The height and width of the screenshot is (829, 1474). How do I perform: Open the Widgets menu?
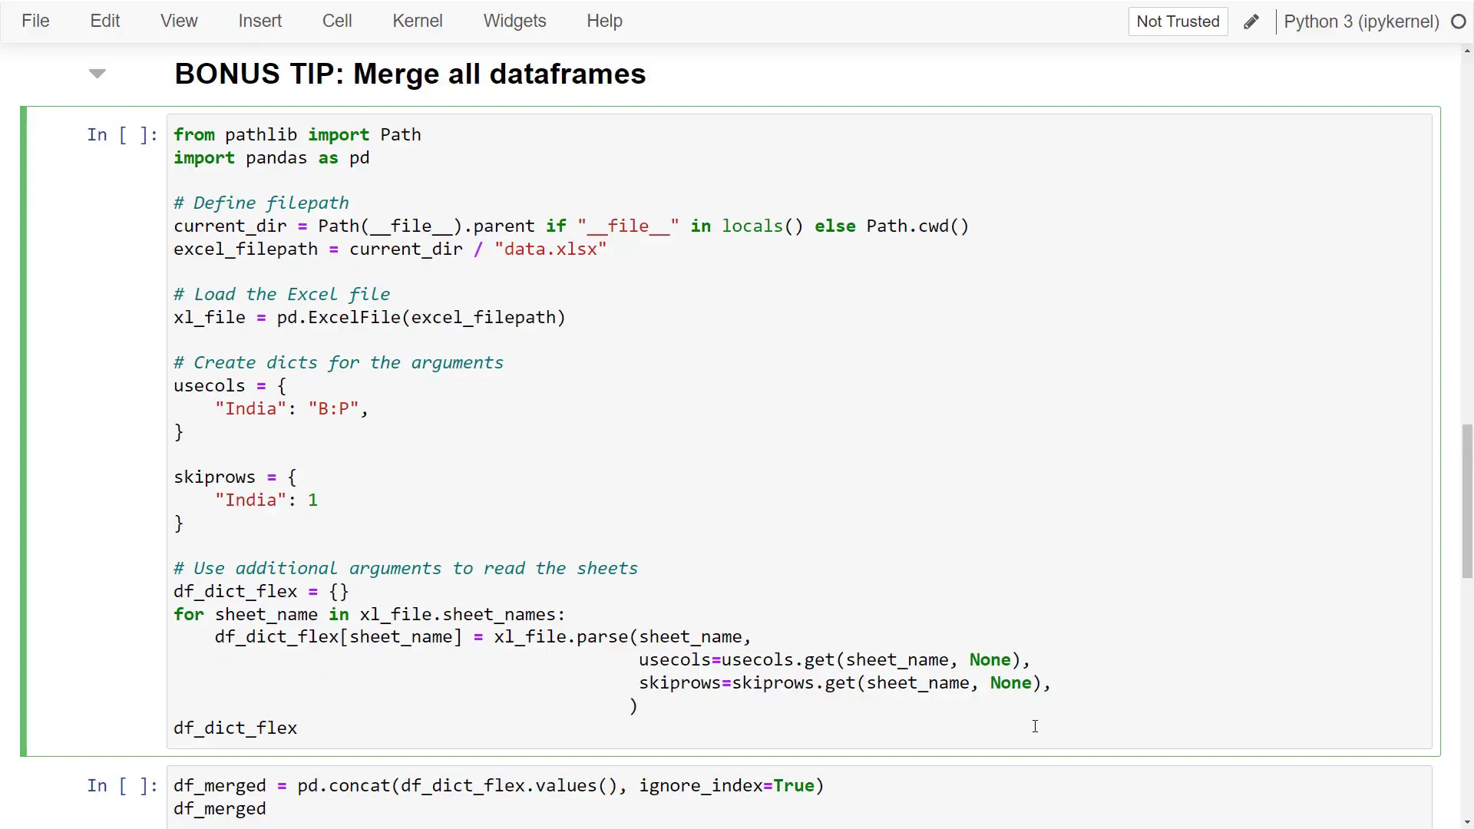(514, 21)
